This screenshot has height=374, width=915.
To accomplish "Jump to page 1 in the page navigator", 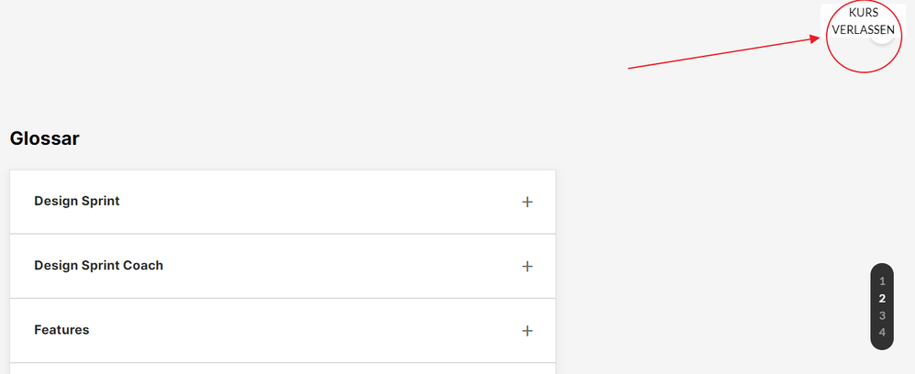I will 882,281.
